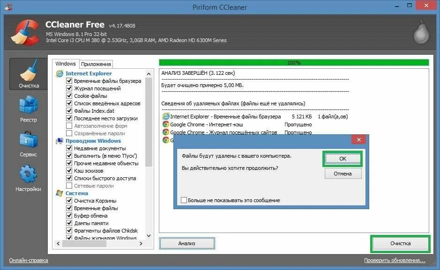Toggle Дампы памяти checkbox

pos(69,223)
